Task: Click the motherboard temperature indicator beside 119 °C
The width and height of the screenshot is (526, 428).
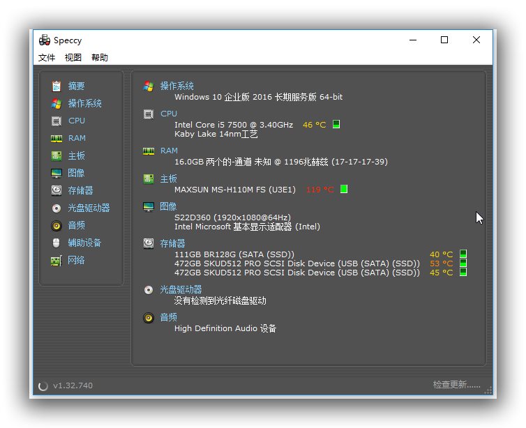Action: (x=344, y=190)
